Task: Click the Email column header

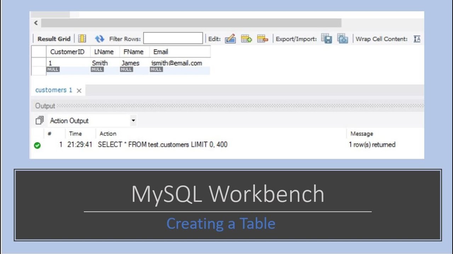Action: [x=180, y=52]
